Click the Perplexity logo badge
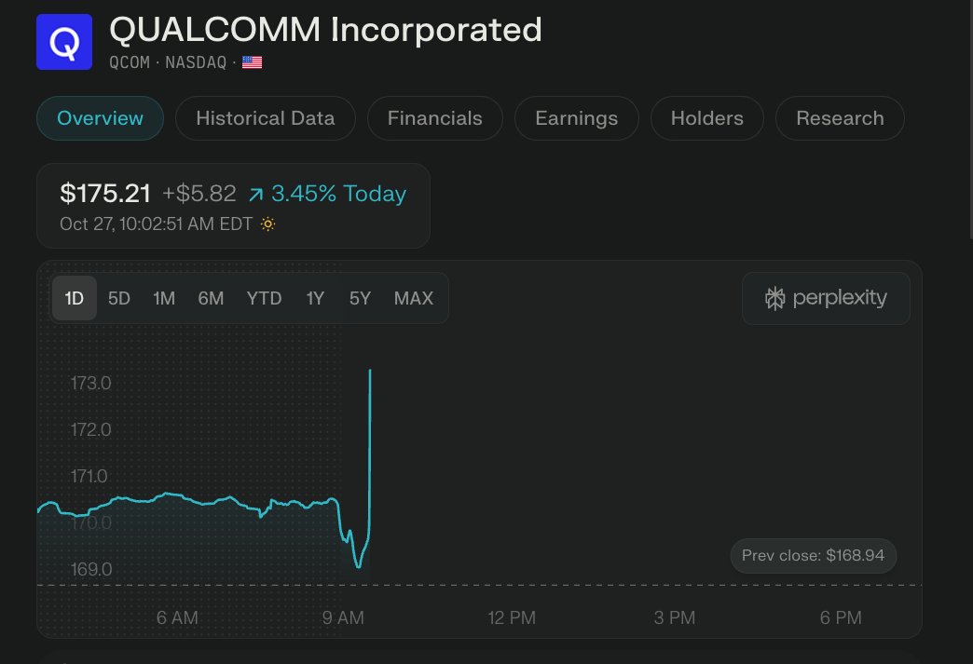The image size is (973, 664). [826, 298]
